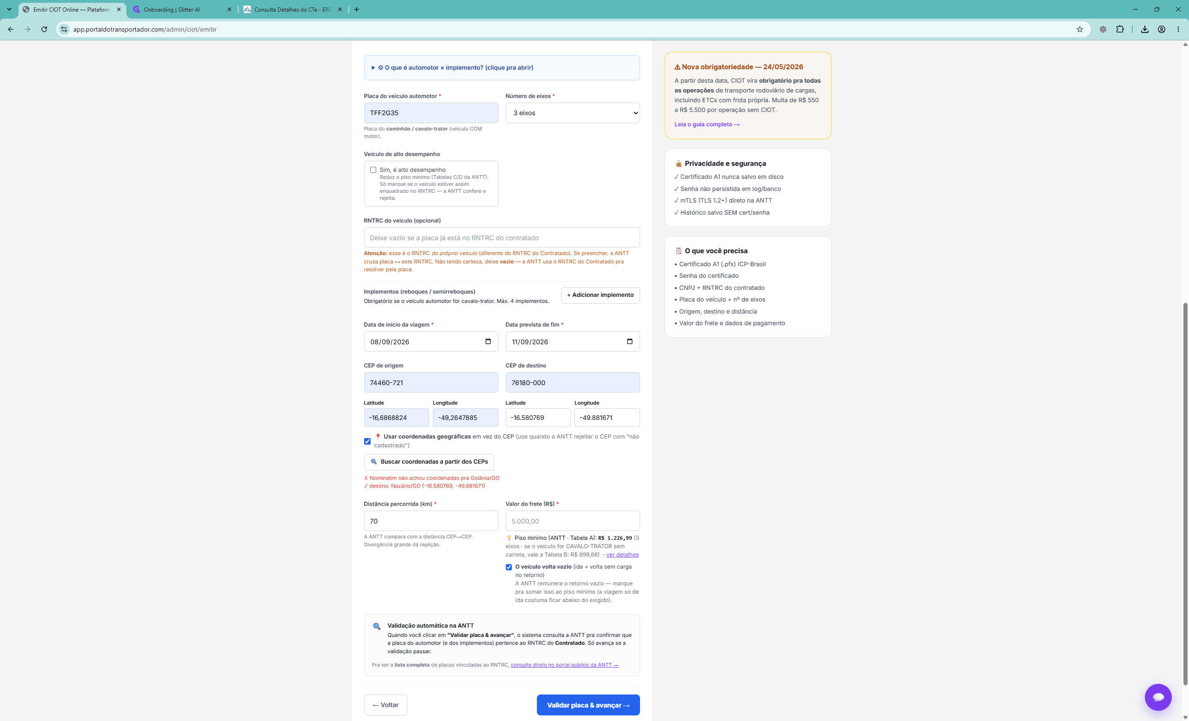The width and height of the screenshot is (1189, 721).
Task: Reload the page
Action: tap(44, 29)
